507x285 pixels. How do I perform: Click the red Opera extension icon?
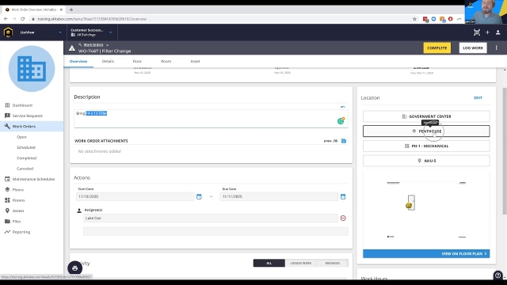pyautogui.click(x=451, y=19)
